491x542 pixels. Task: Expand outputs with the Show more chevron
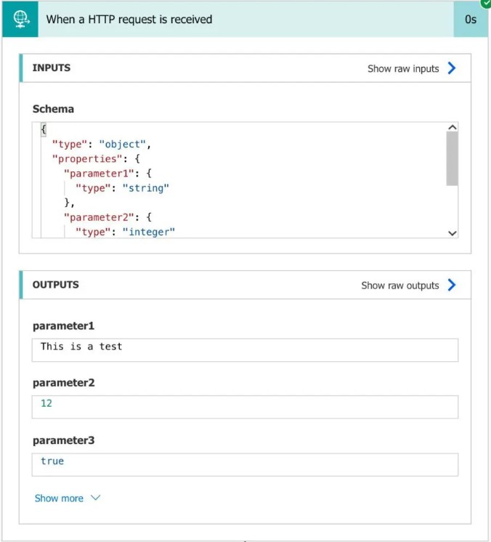95,498
